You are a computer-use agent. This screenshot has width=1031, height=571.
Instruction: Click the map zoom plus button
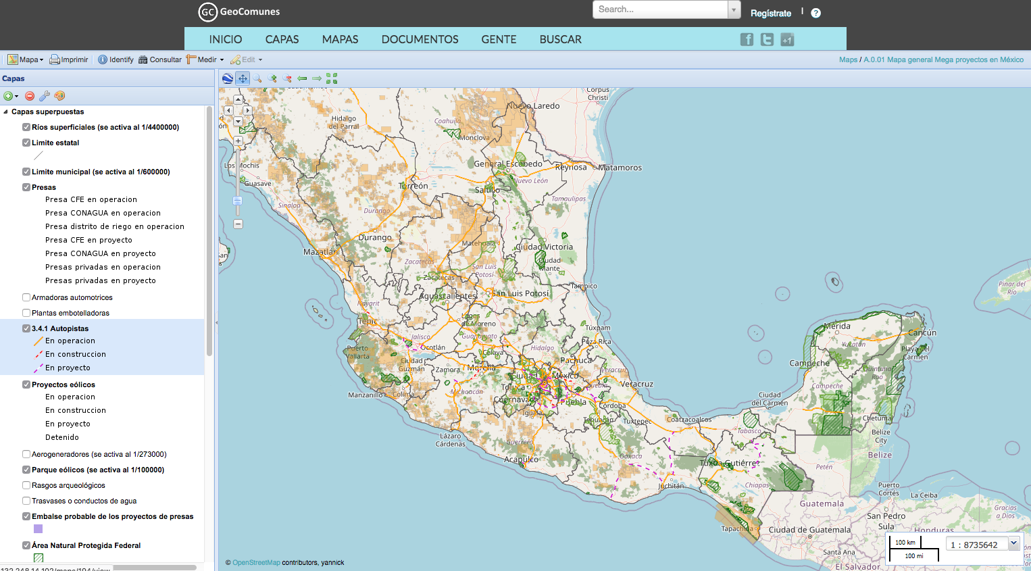(x=238, y=141)
